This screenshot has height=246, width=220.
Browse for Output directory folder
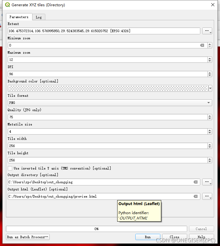point(207,182)
